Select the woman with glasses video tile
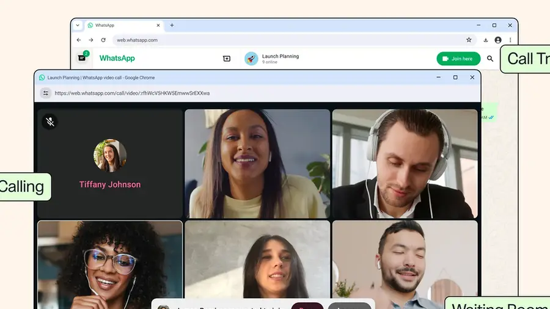 pyautogui.click(x=110, y=265)
